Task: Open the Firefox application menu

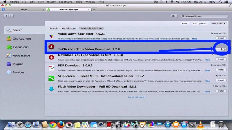Action: click(x=14, y=2)
